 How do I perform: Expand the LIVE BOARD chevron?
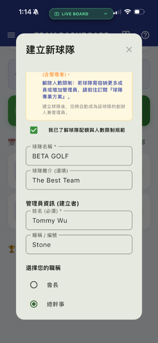pyautogui.click(x=105, y=14)
